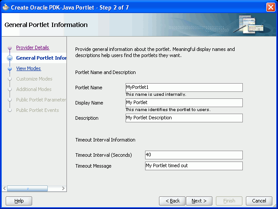The width and height of the screenshot is (278, 209).
Task: Focus the Display Name input field
Action: 184,103
